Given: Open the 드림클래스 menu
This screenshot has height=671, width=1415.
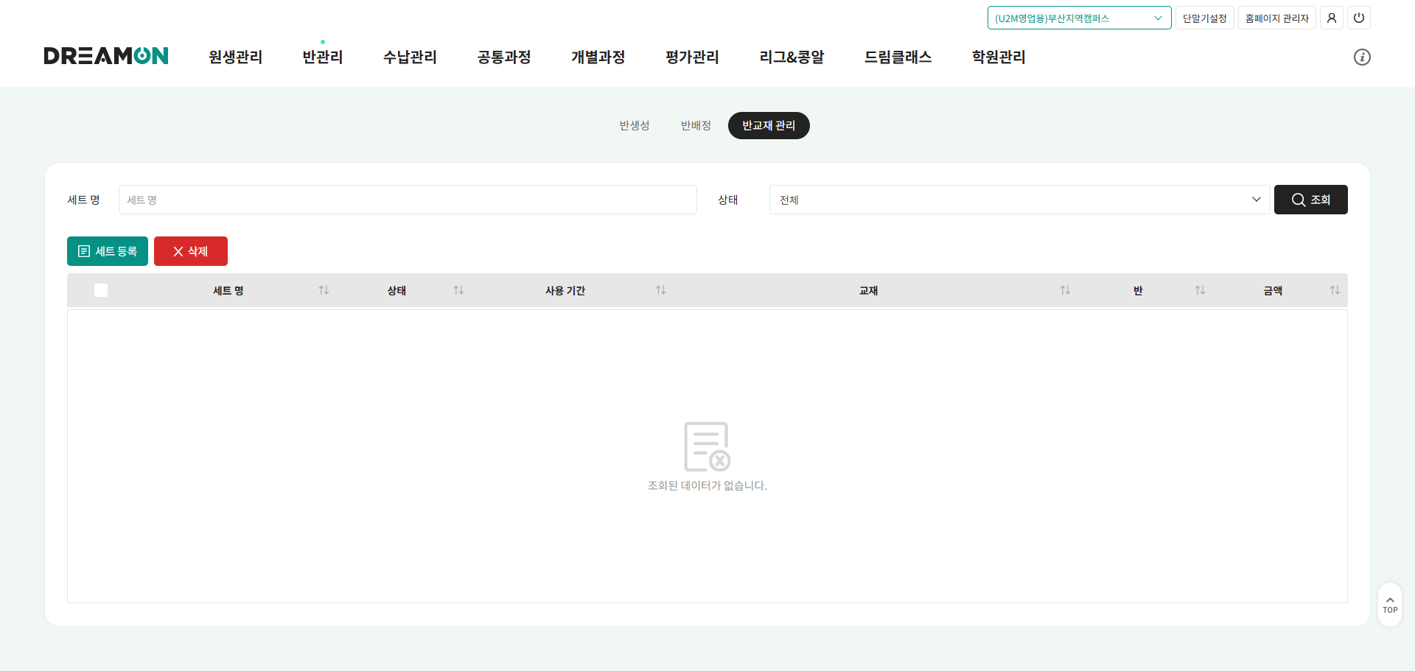Looking at the screenshot, I should point(898,57).
